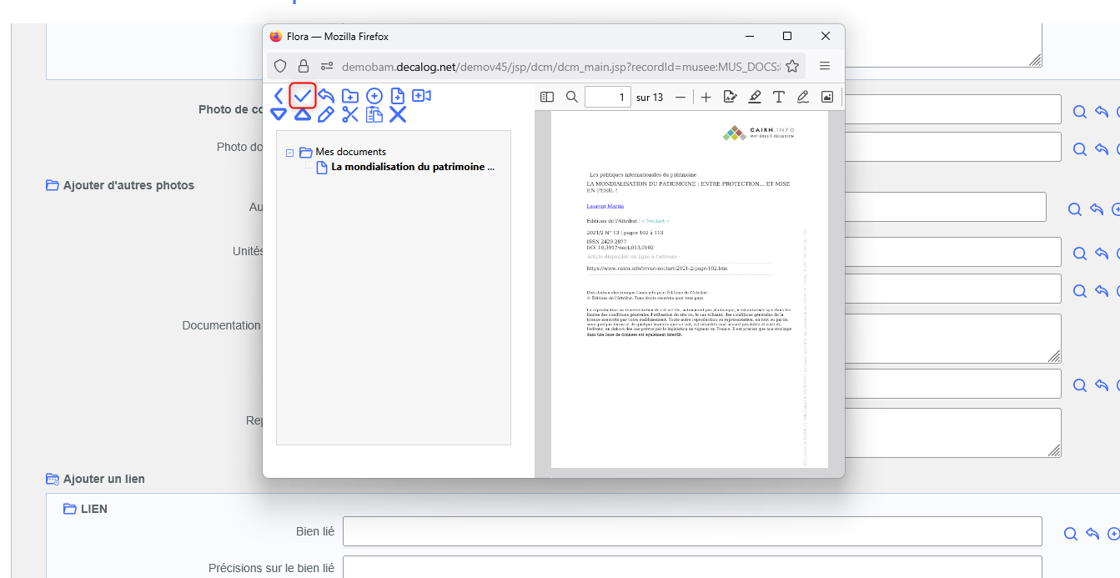This screenshot has height=578, width=1120.
Task: Select the PDF highlight tool
Action: [755, 97]
